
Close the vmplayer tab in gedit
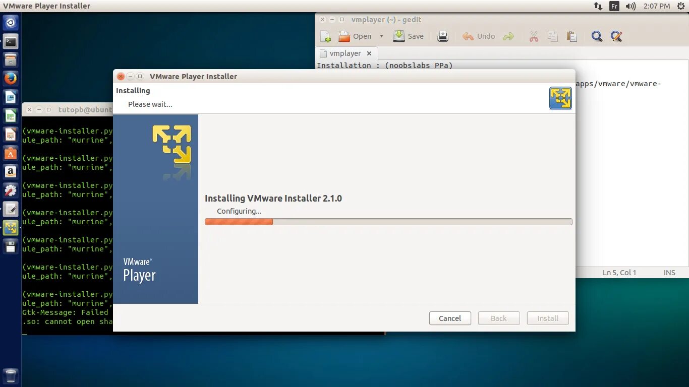[x=369, y=53]
